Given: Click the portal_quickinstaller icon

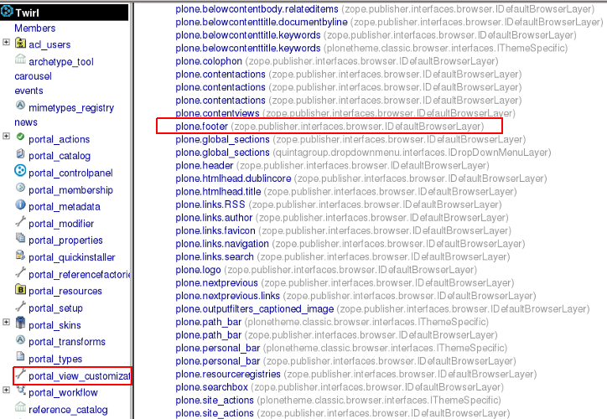Looking at the screenshot, I should coord(20,255).
